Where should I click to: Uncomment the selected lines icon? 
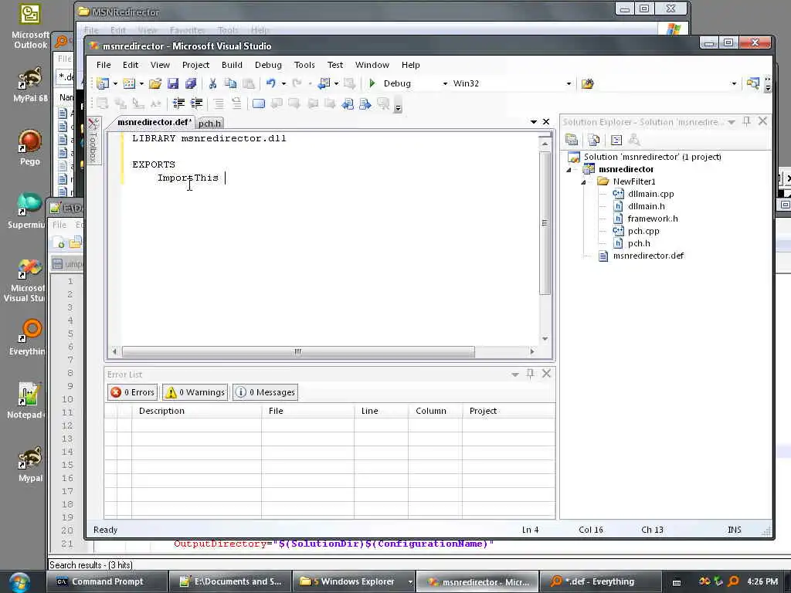point(236,103)
